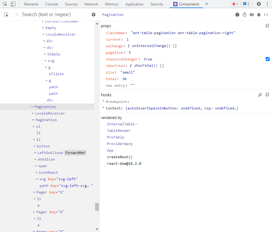Image resolution: width=272 pixels, height=232 pixels.
Task: Click the tree scrollbar thumb
Action: click(97, 207)
